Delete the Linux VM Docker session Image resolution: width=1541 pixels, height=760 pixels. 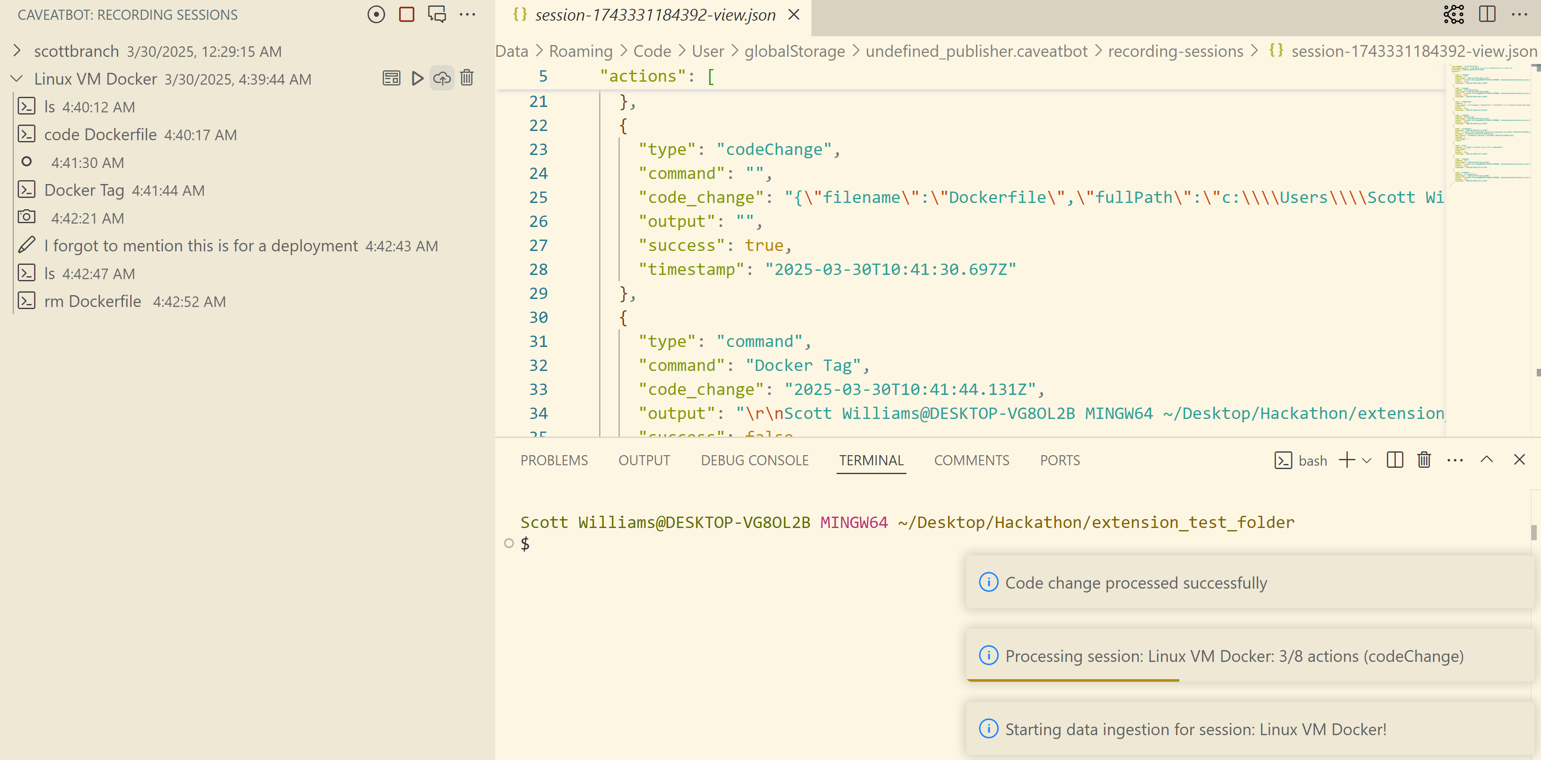(467, 78)
